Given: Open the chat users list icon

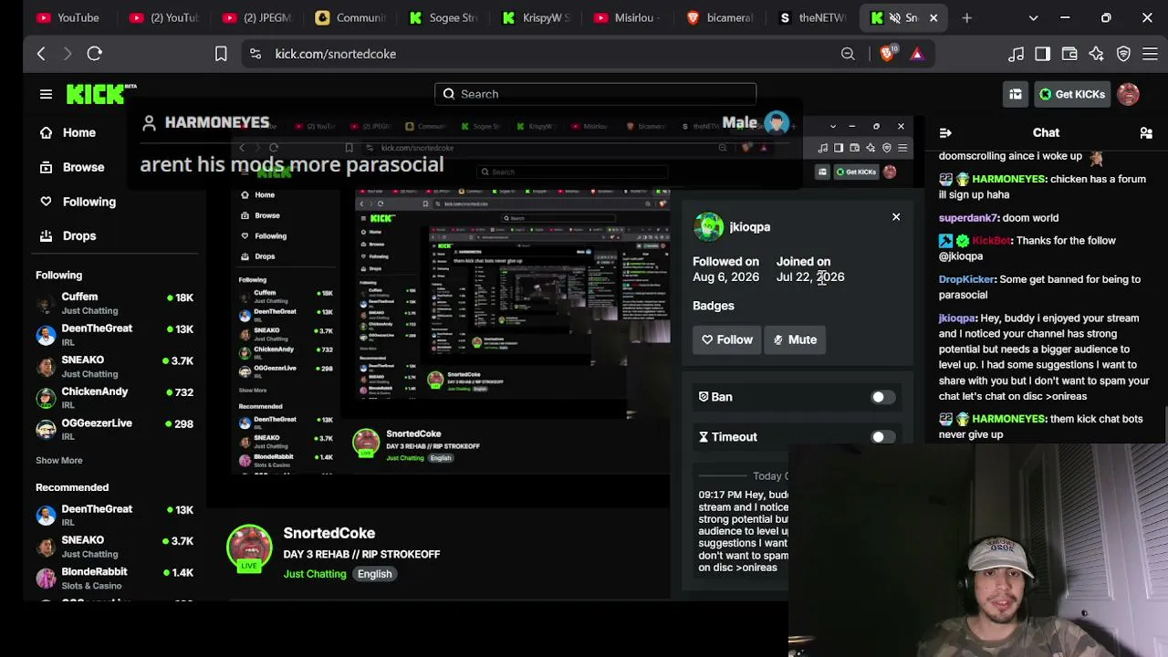Looking at the screenshot, I should pos(1146,132).
